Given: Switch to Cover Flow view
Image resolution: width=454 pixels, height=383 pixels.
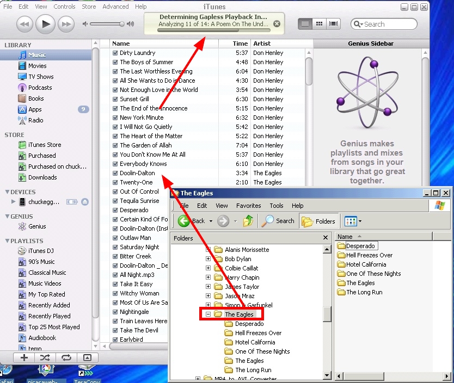Looking at the screenshot, I should point(333,24).
